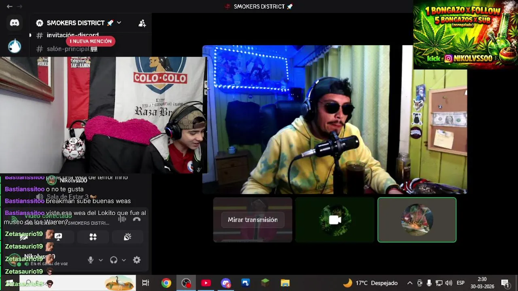Switch to OBS Studio on taskbar
Screen dimensions: 518x291
tap(186, 283)
